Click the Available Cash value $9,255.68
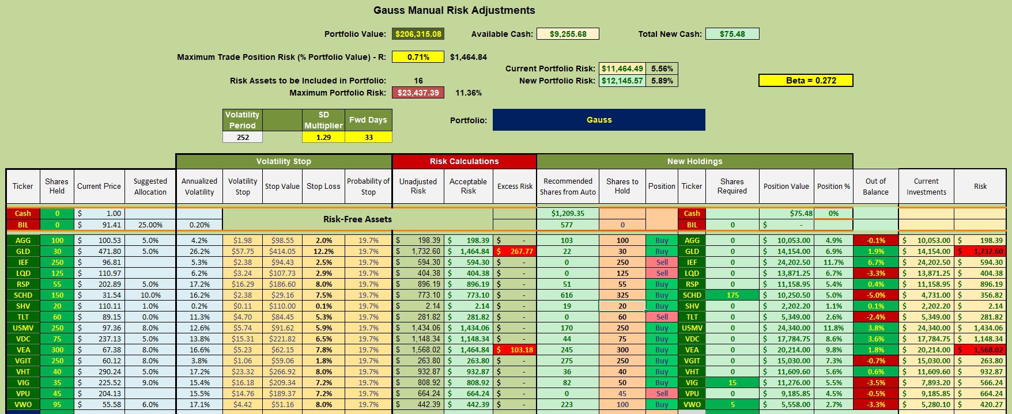 click(568, 34)
